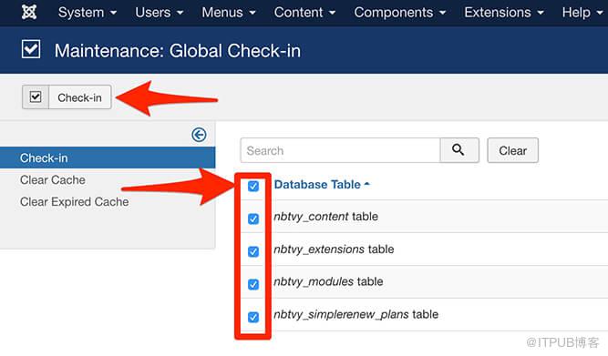Open the Content menu

tap(304, 13)
